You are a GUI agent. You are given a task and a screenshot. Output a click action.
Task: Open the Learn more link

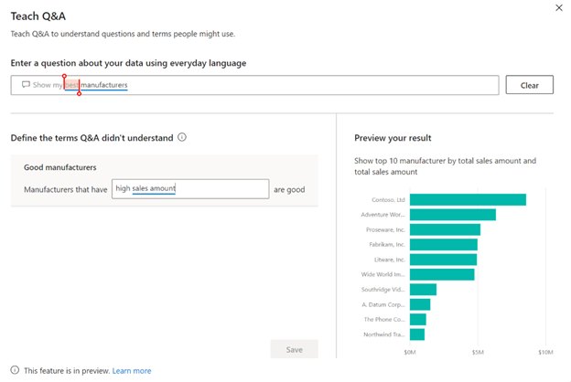point(132,371)
